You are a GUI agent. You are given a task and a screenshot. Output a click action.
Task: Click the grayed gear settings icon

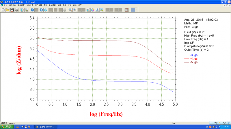[65, 10]
